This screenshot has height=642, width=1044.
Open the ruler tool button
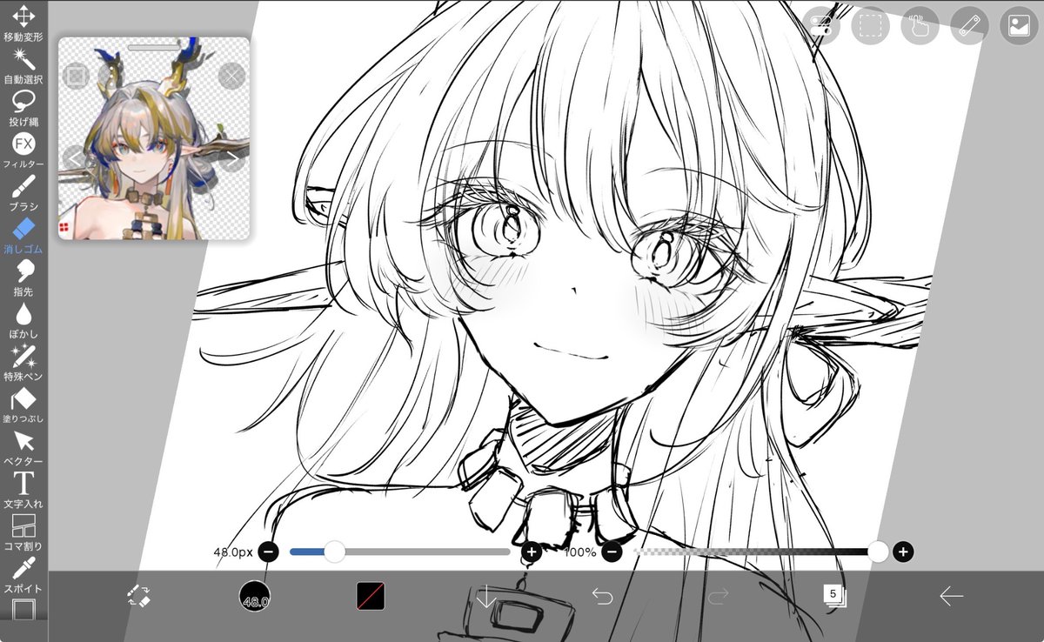969,24
